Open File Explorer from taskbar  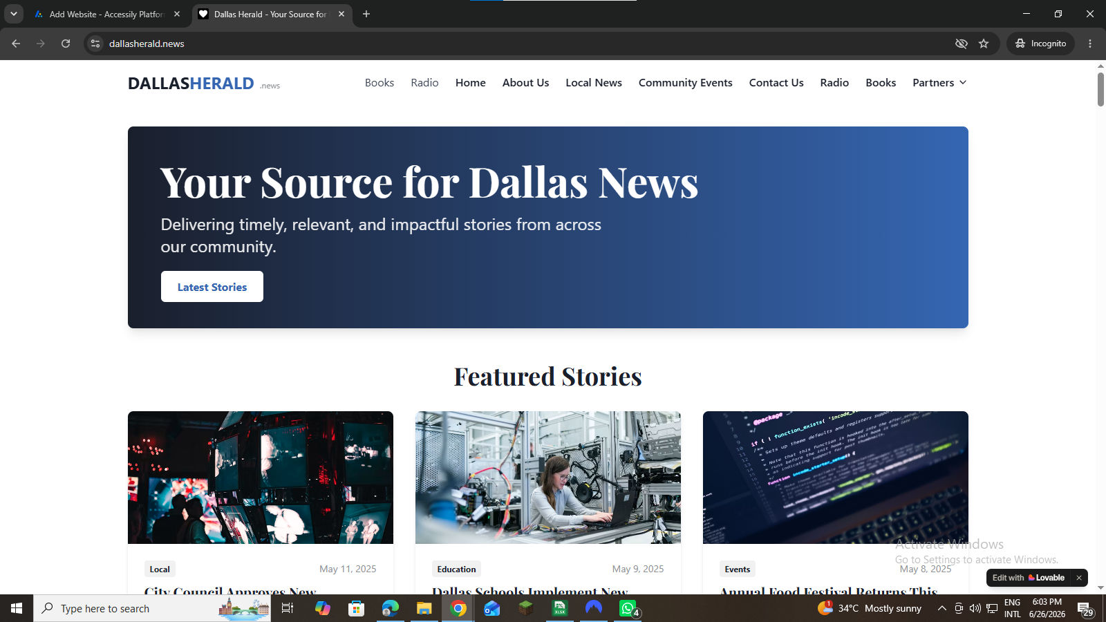coord(424,608)
